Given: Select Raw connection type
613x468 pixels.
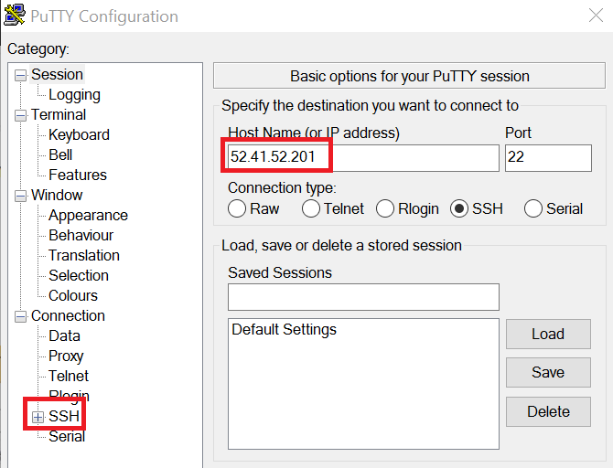Looking at the screenshot, I should click(253, 208).
